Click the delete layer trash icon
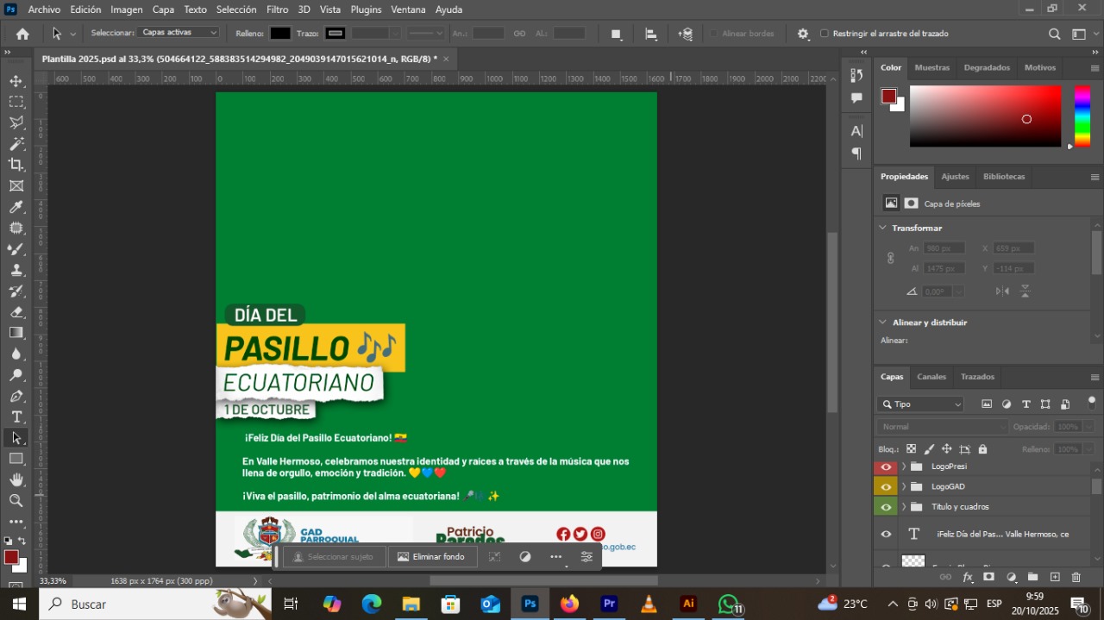 1076,577
